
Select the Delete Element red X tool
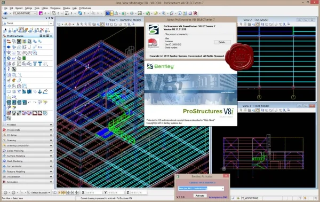(x=42, y=30)
